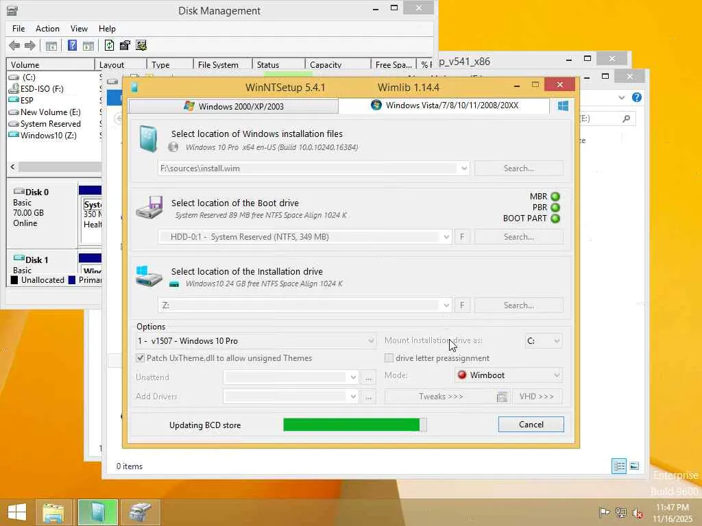Click the Help icon in Disk Management toolbar
Screen dimensions: 702x526
[x=72, y=45]
